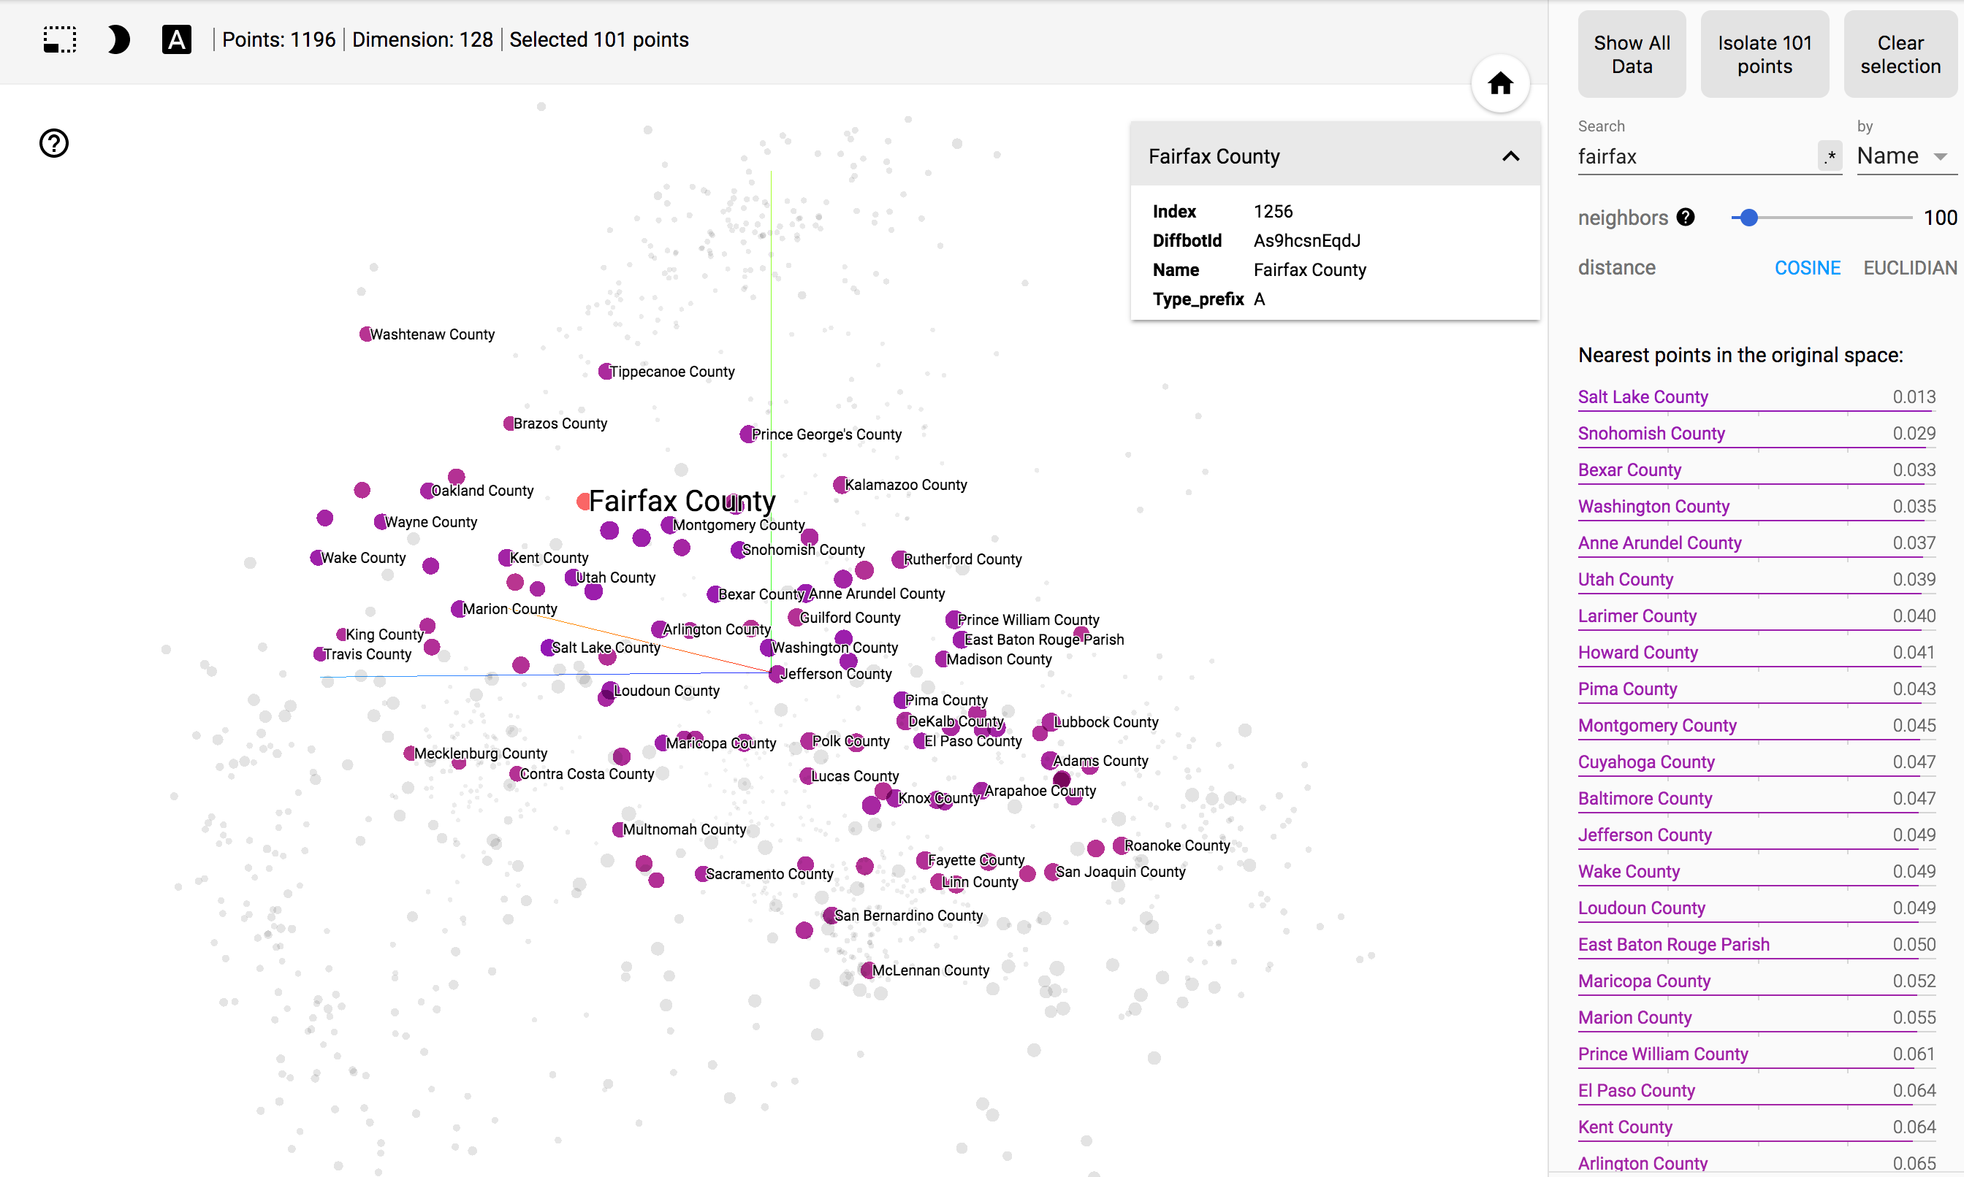Viewport: 1964px width, 1177px height.
Task: Click the neighbors help tooltip icon
Action: [1686, 218]
